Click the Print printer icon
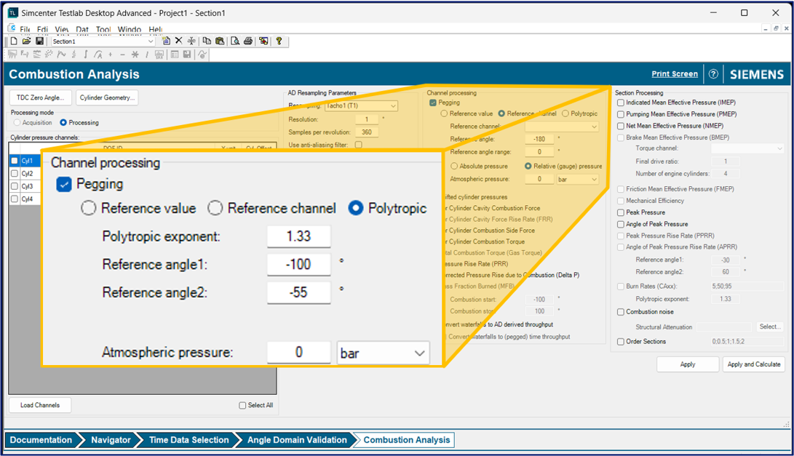 [x=248, y=41]
